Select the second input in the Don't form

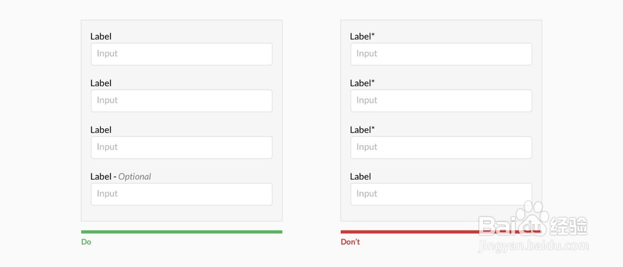tap(441, 101)
